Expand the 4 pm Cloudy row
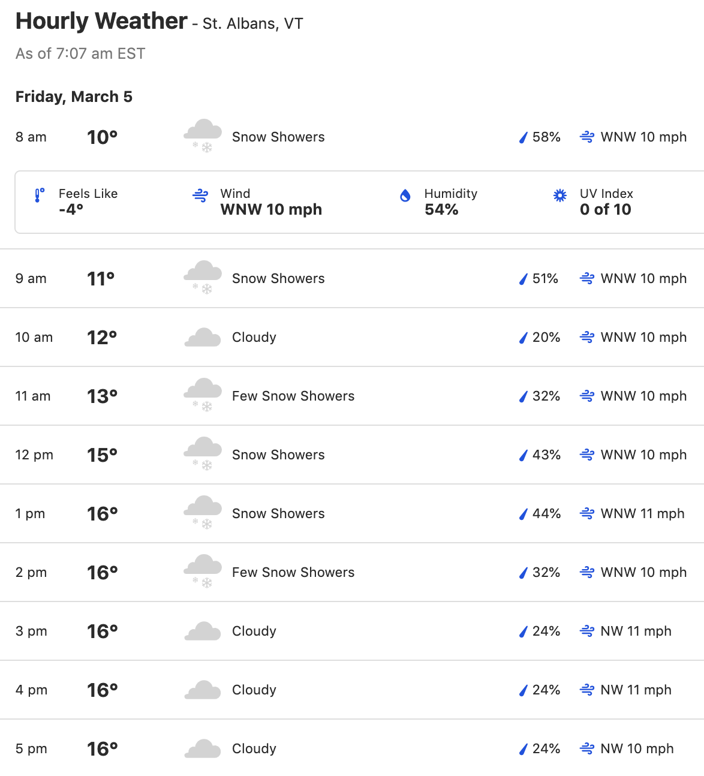 click(x=352, y=690)
